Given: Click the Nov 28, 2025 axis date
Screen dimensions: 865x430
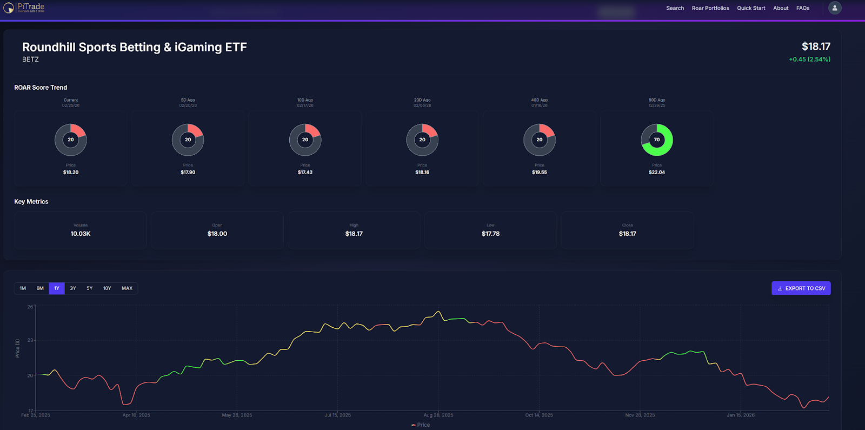Looking at the screenshot, I should point(640,415).
